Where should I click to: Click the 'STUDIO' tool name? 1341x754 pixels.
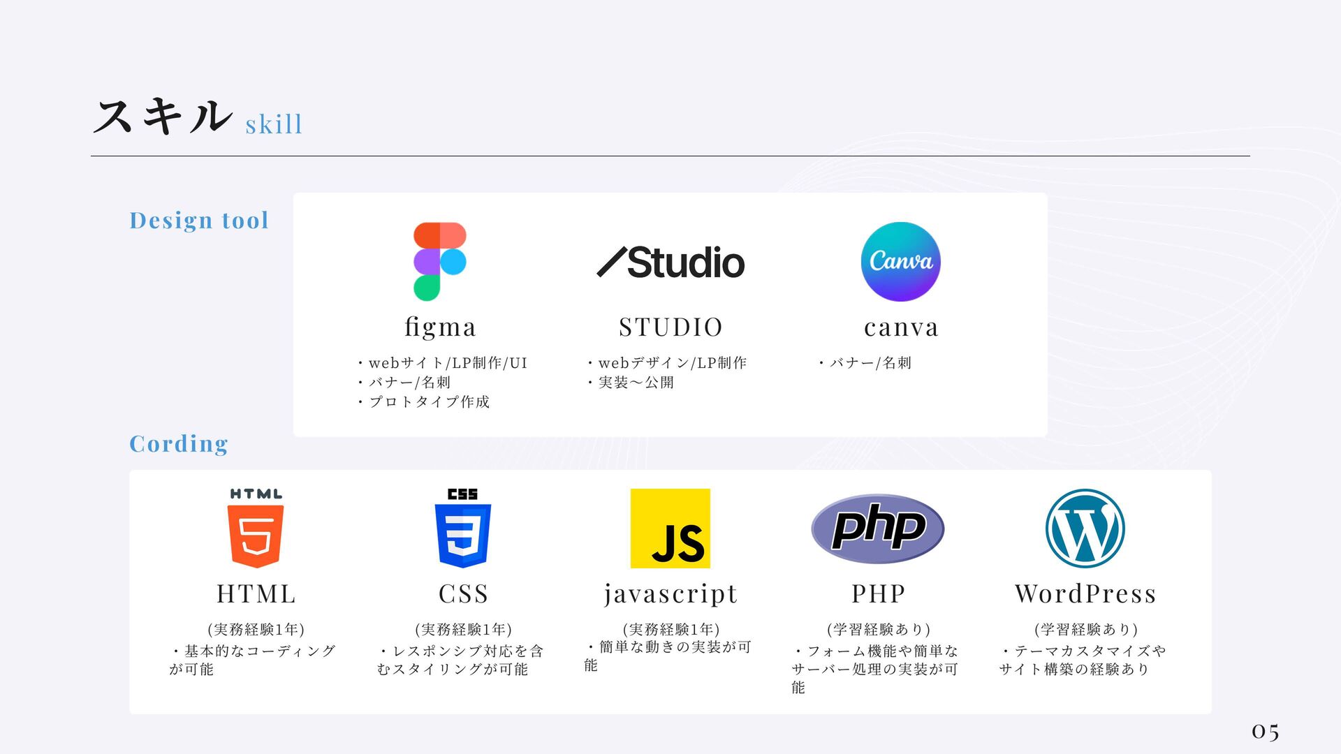670,327
